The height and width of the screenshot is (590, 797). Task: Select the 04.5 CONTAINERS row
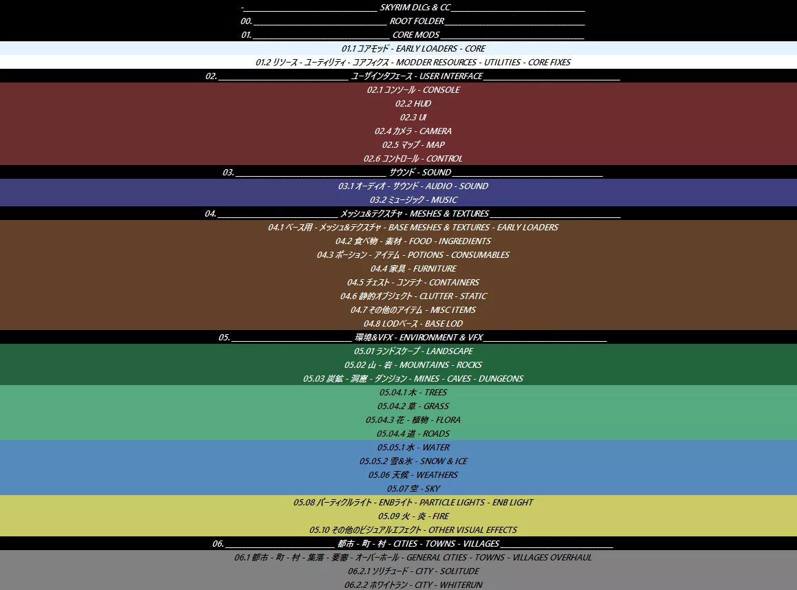(399, 281)
